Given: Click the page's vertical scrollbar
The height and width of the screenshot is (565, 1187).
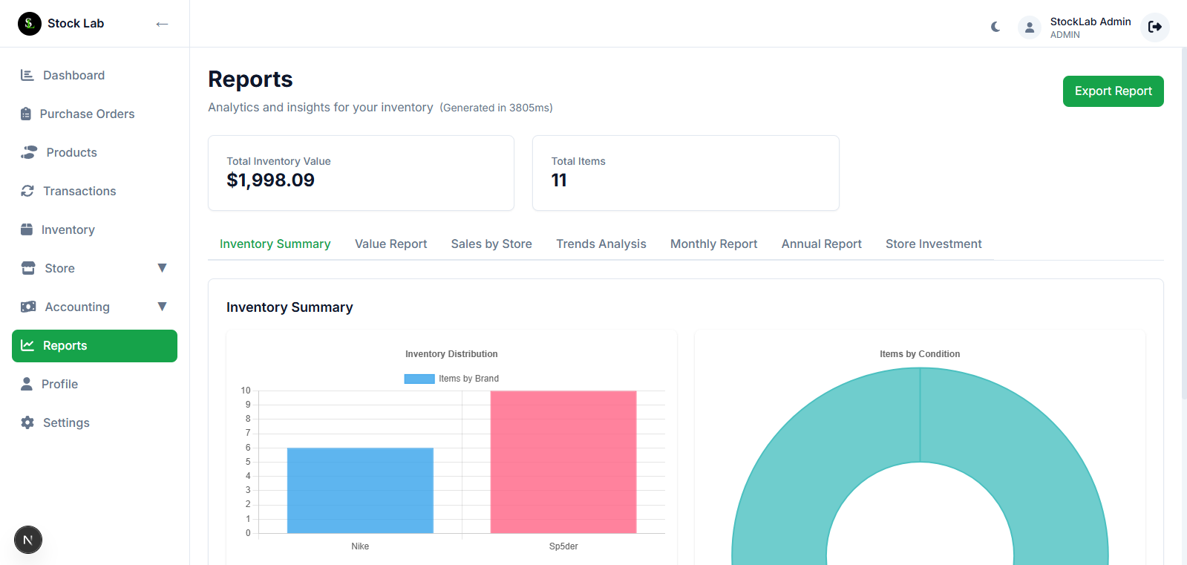Looking at the screenshot, I should tap(1184, 223).
